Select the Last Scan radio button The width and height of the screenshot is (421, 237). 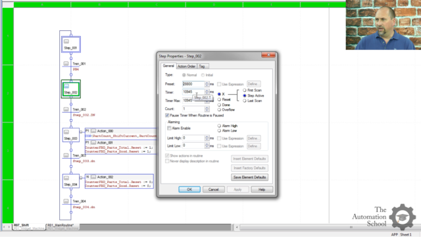pos(244,101)
